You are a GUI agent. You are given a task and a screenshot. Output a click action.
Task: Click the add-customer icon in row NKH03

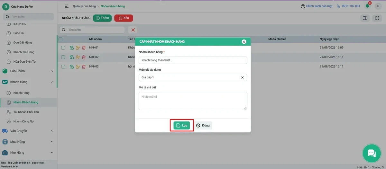(x=78, y=67)
